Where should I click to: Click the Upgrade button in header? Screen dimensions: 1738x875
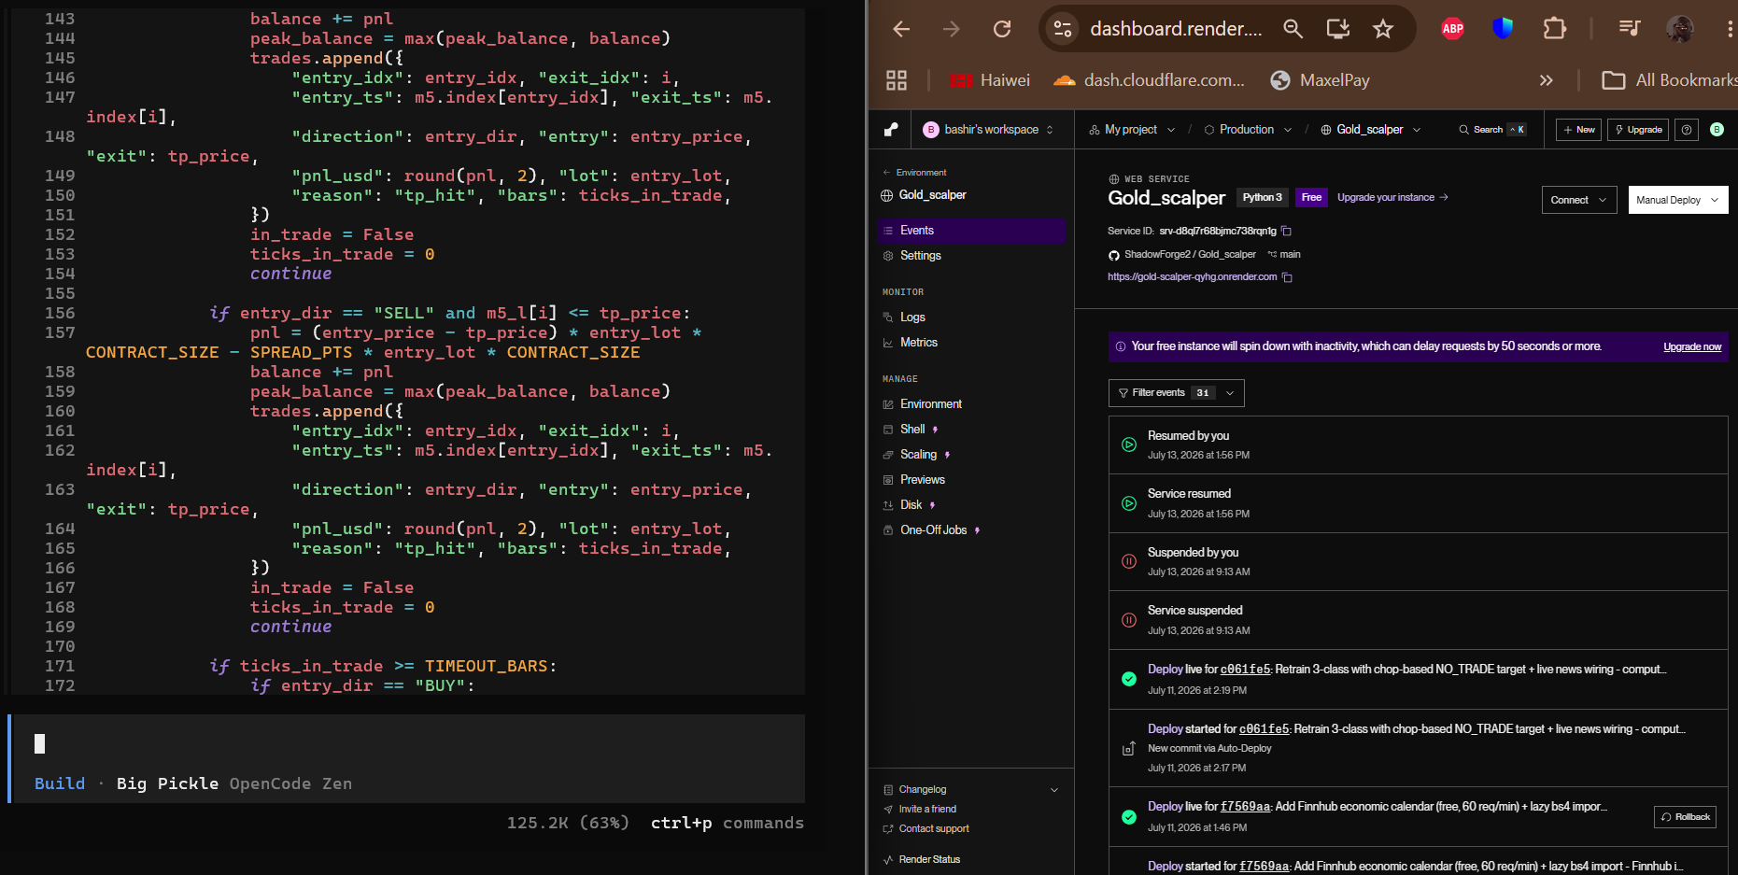click(x=1638, y=130)
